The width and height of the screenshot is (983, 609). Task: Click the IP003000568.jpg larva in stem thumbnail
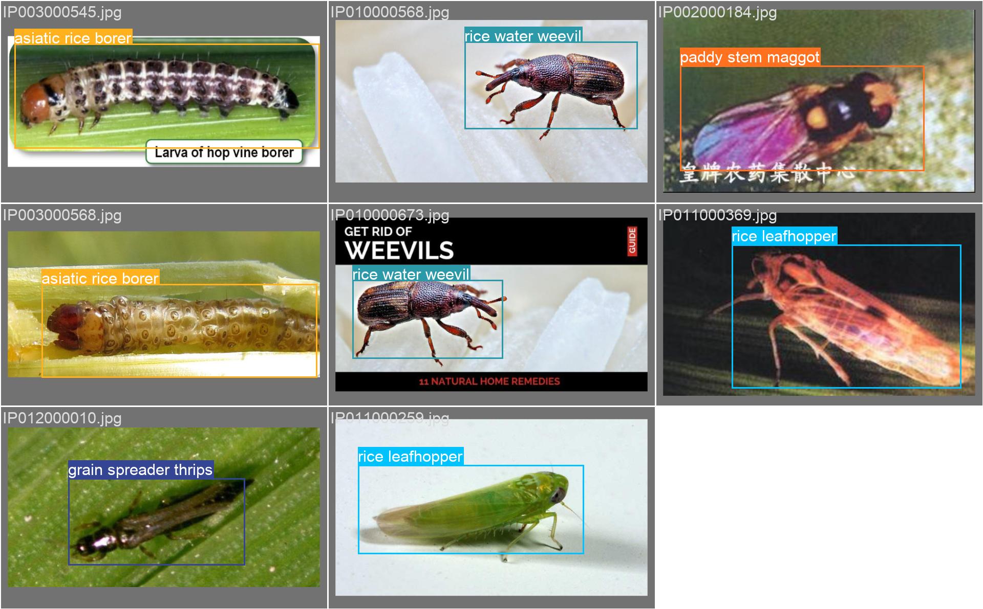pos(164,327)
